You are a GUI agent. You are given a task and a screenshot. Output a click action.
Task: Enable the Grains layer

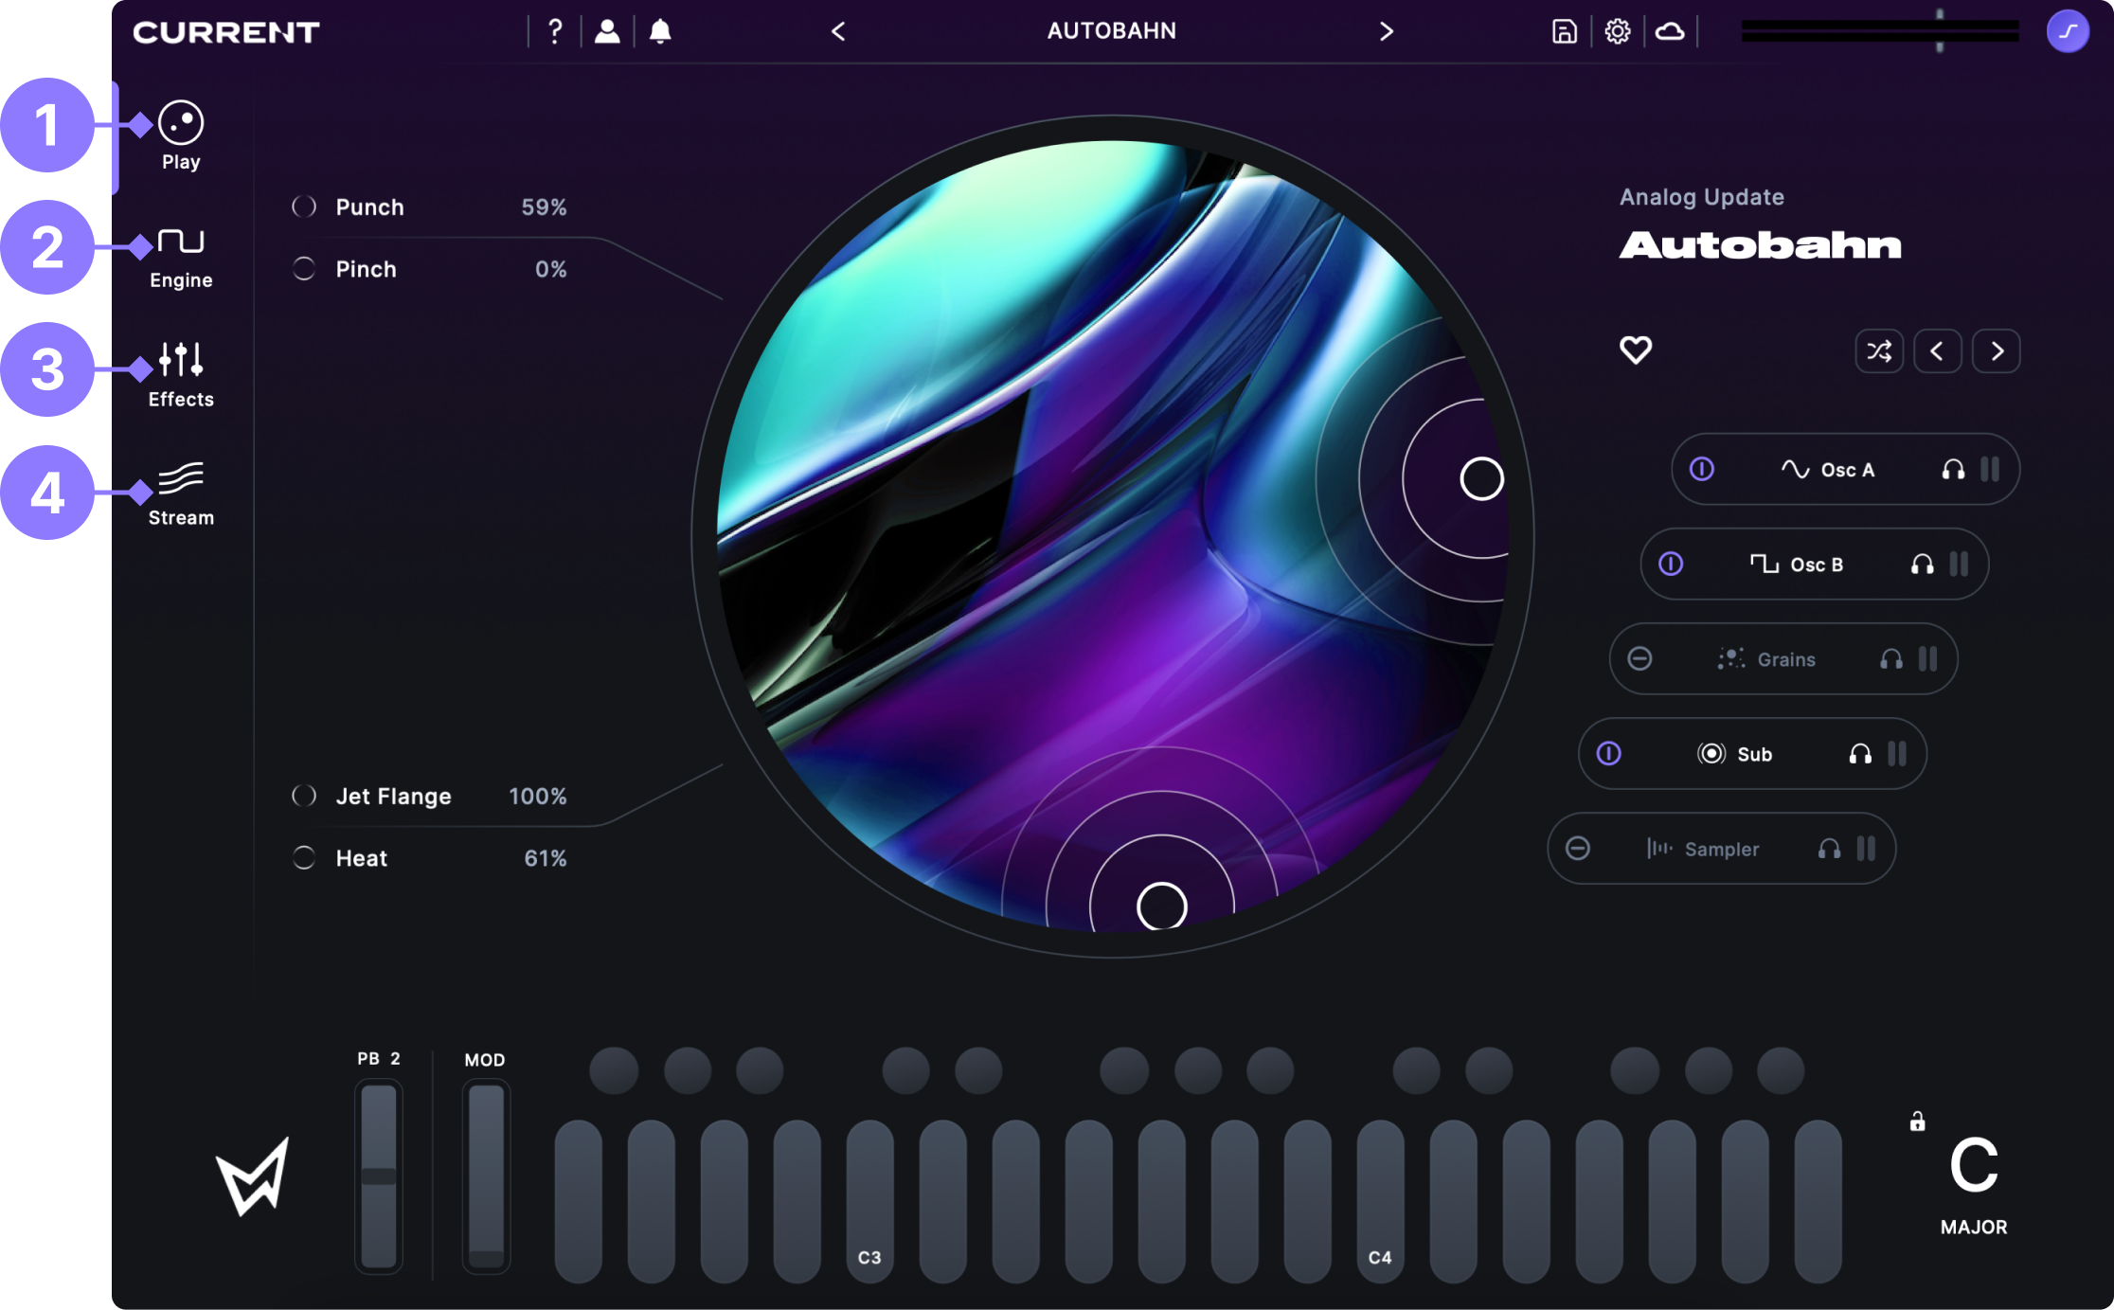(1639, 659)
